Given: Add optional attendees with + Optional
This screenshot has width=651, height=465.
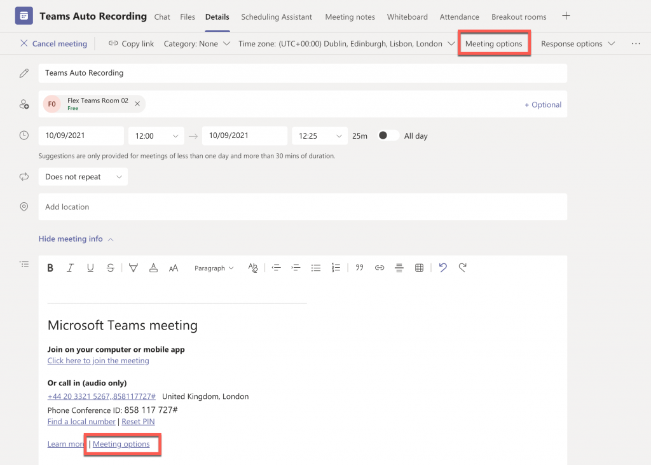Looking at the screenshot, I should tap(543, 105).
